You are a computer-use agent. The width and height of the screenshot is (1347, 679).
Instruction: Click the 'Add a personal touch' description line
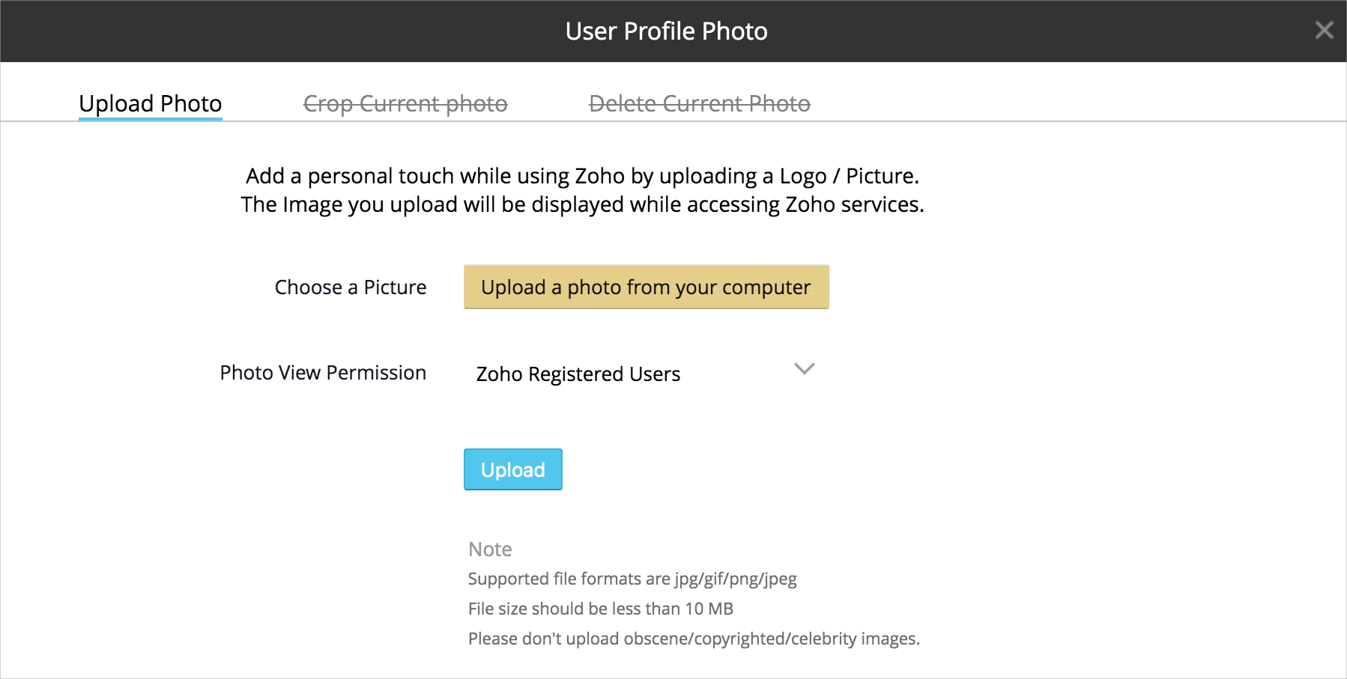[x=582, y=176]
